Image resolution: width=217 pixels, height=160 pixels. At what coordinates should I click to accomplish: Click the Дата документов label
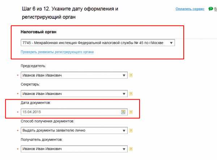37,103
